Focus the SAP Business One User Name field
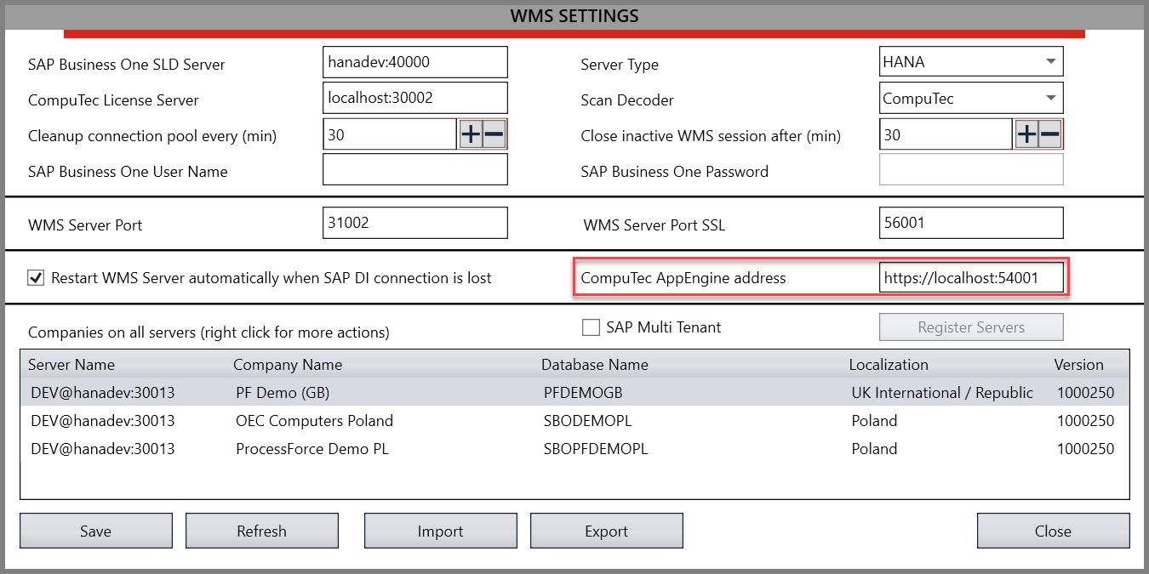1149x574 pixels. click(x=414, y=170)
